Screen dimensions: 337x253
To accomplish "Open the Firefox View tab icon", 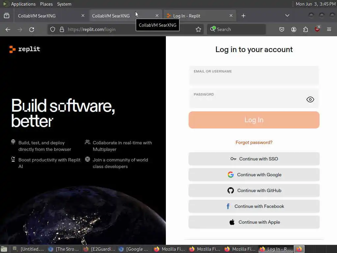I will coord(7,16).
